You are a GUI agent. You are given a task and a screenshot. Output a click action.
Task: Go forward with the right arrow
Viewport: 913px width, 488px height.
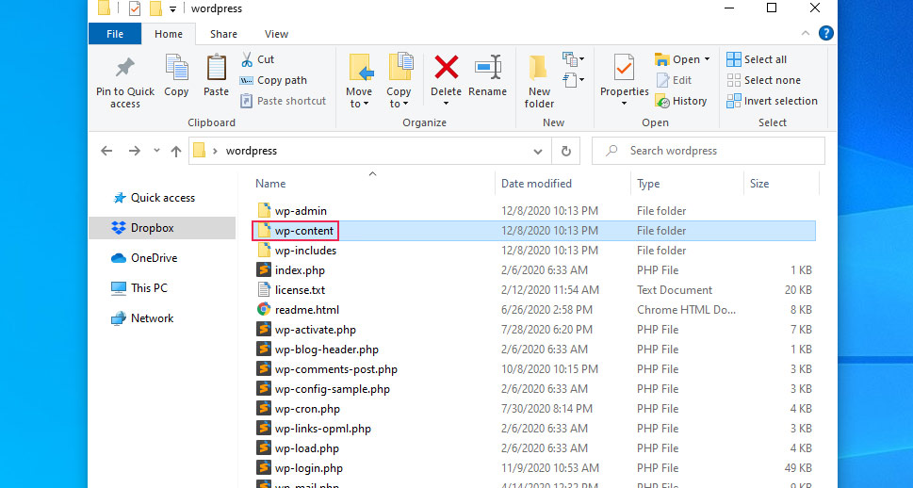(x=135, y=151)
